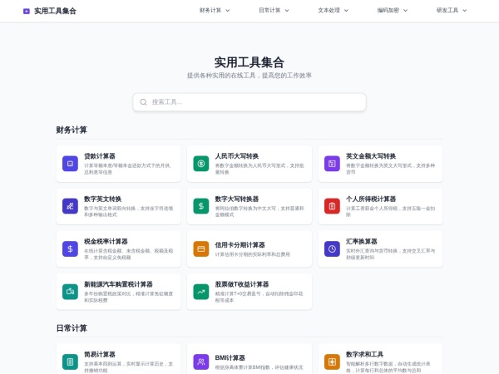
Task: Click the purple 英文金额大写转换 icon
Action: [332, 164]
